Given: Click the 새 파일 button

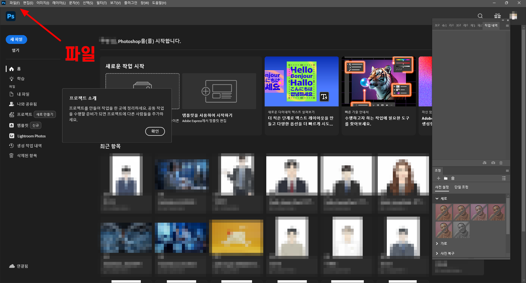Looking at the screenshot, I should click(16, 39).
